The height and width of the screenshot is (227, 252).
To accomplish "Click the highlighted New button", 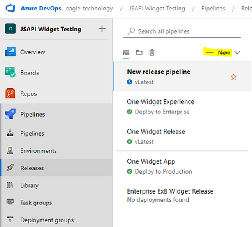I will 218,52.
